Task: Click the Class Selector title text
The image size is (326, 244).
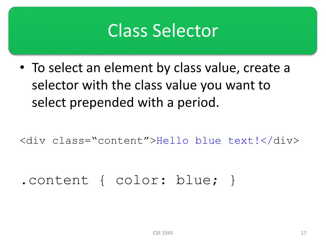Action: point(163,31)
